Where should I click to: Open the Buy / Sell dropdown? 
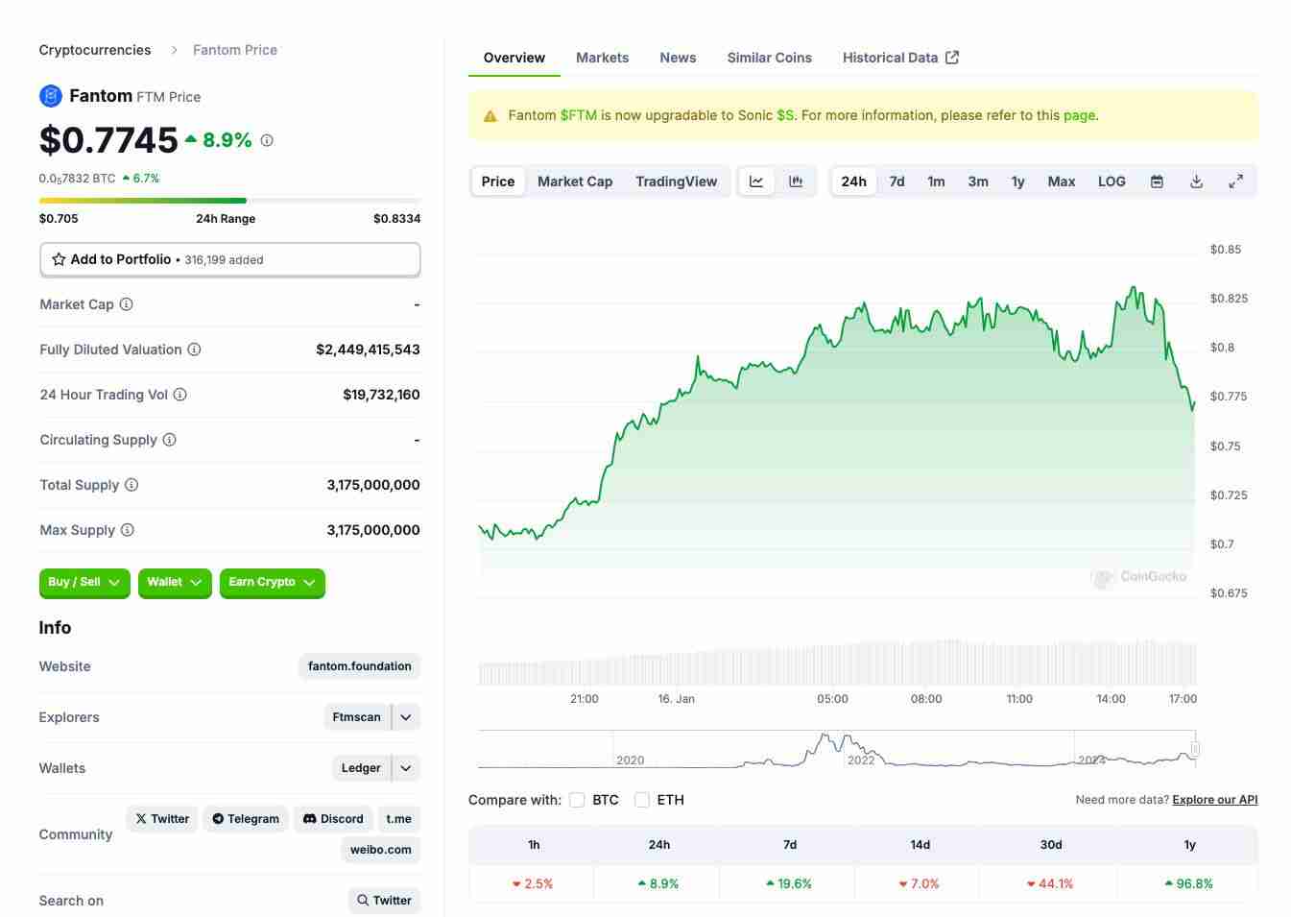click(x=84, y=582)
